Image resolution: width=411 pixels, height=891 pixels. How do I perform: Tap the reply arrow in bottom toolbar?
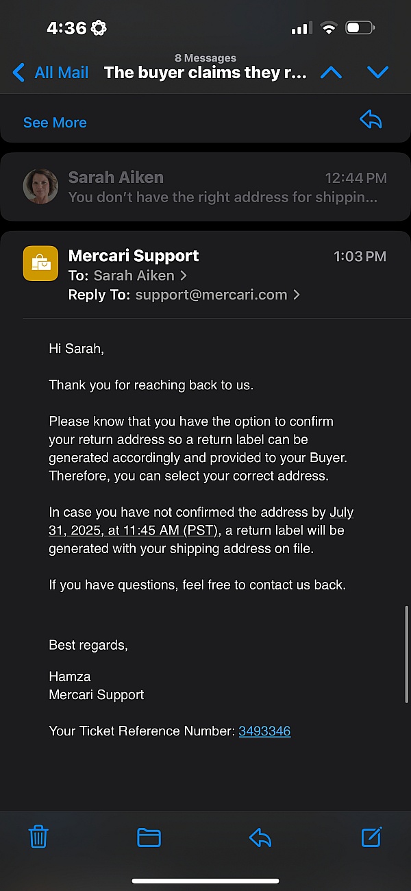pos(260,837)
